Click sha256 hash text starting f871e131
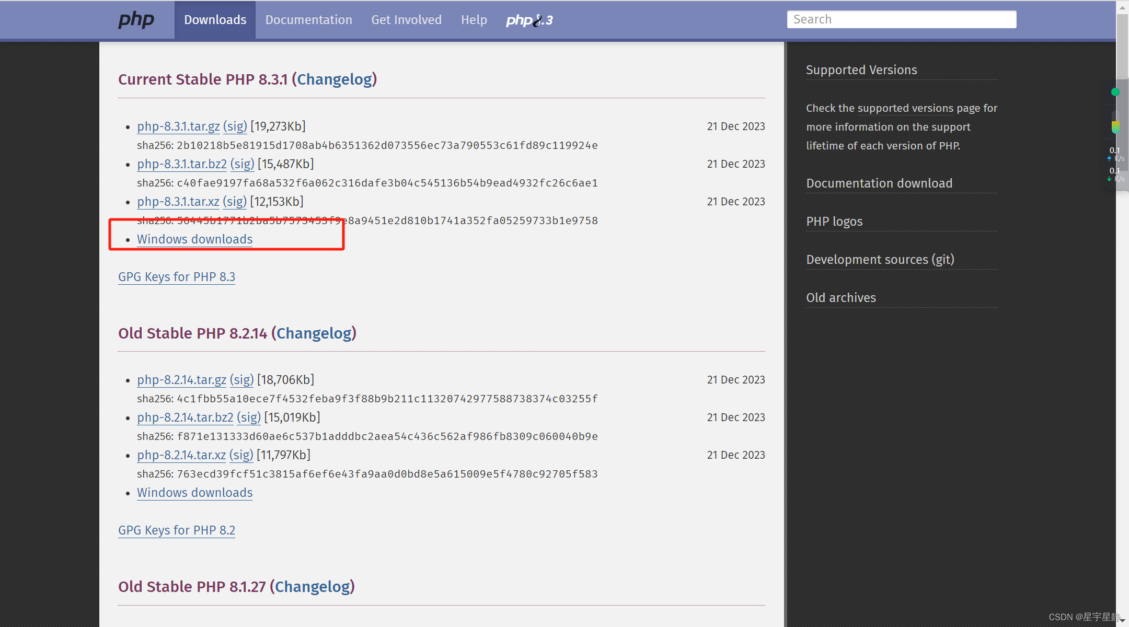This screenshot has width=1129, height=627. (x=387, y=436)
